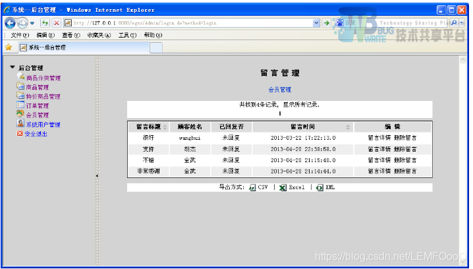Open 留言详情 for the 非常感谢 row

click(x=379, y=171)
